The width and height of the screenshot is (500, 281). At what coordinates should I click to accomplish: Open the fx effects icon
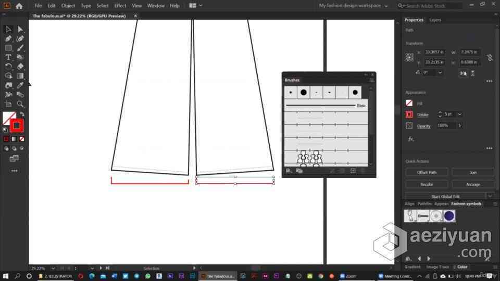coord(411,139)
